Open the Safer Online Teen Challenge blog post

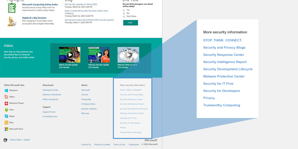point(86,12)
